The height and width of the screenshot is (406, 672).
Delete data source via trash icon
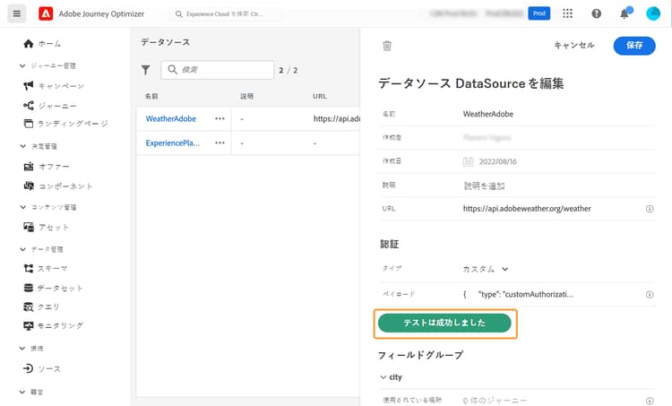[387, 46]
